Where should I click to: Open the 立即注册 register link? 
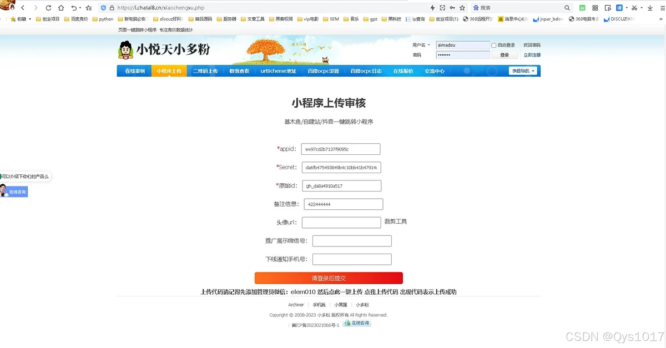532,55
